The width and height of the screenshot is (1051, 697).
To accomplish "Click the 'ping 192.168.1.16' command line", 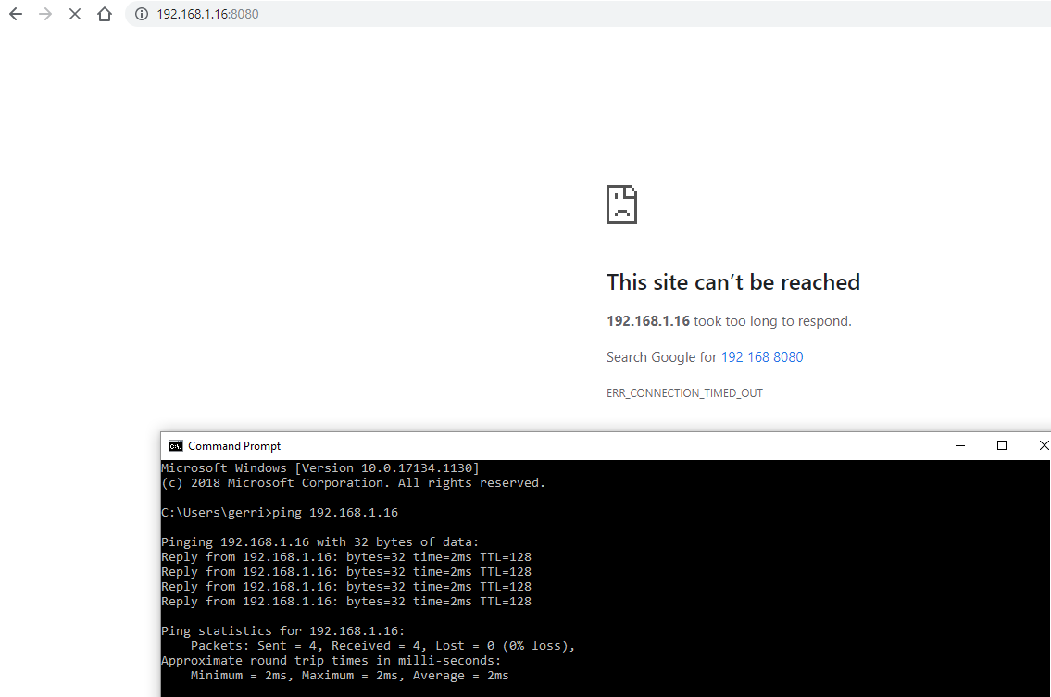I will tap(280, 513).
